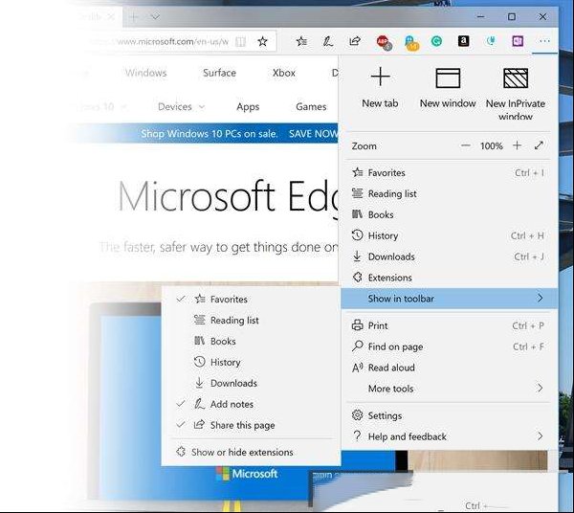This screenshot has height=513, width=574.
Task: Expand Help and feedback submenu
Action: (x=449, y=436)
